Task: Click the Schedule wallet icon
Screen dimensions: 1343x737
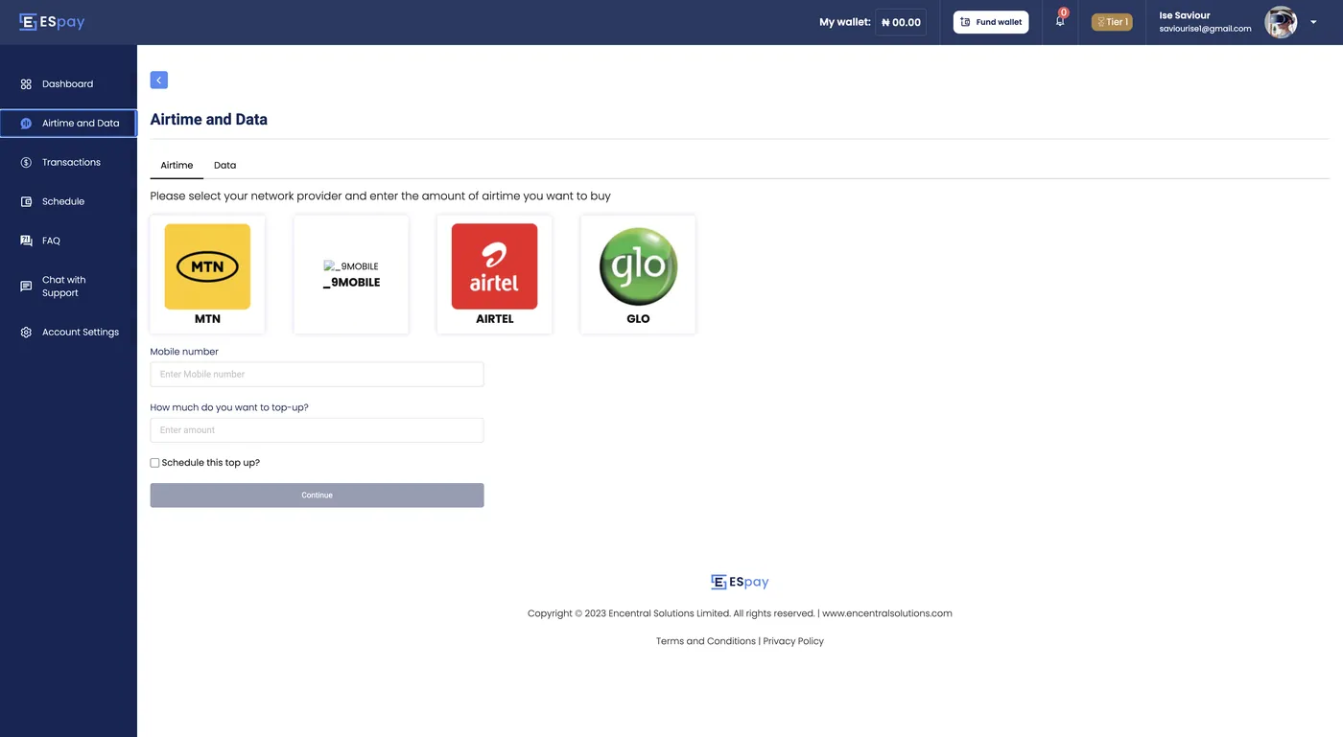Action: point(26,202)
